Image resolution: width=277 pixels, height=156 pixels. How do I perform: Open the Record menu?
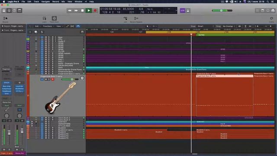[55, 2]
